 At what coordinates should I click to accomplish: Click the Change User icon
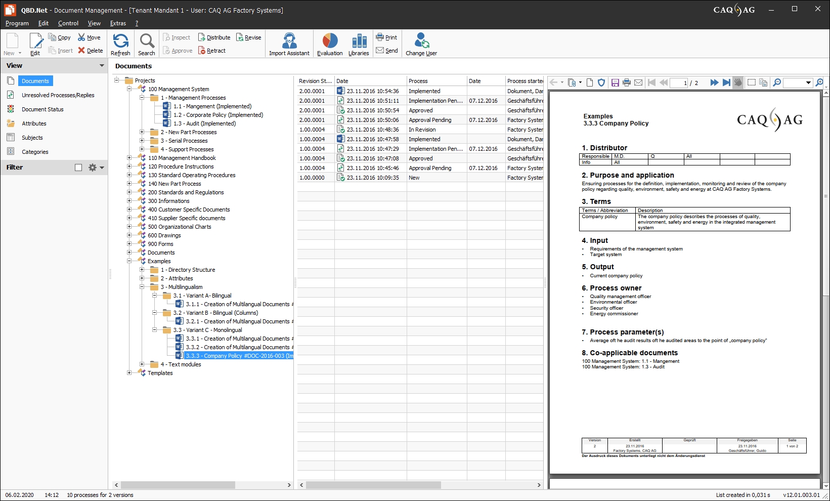[x=421, y=41]
